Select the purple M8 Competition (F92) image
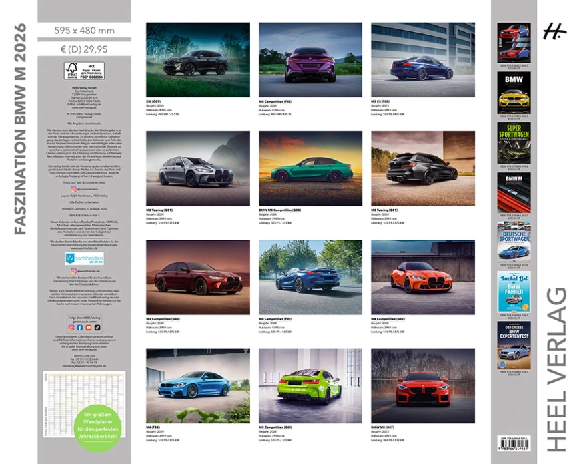 (310, 60)
